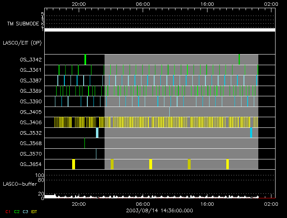Click the last yellow block in OS_3654 row
The image size is (287, 218).
coord(227,164)
